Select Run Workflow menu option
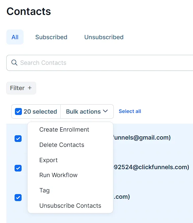 coord(58,175)
